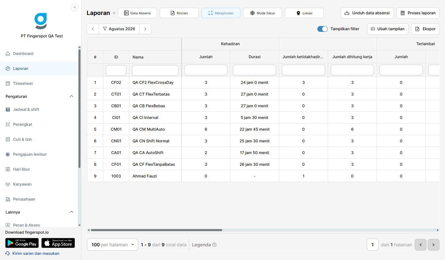The width and height of the screenshot is (445, 260).
Task: Click the next page arrow button
Action: [434, 245]
